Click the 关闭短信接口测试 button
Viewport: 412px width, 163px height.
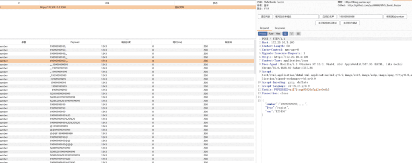click(x=327, y=23)
